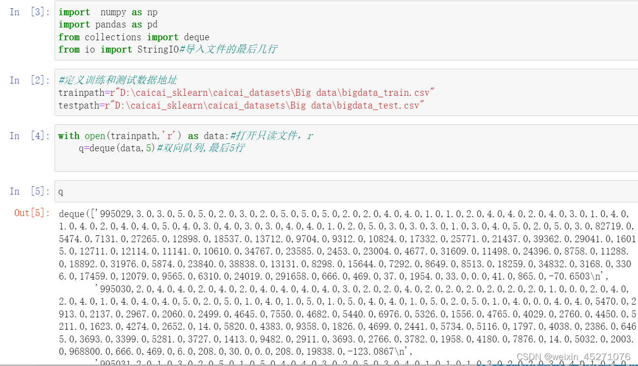This screenshot has width=638, height=366.
Task: Click the "with open(trainpath,'r')" line
Action: pos(186,136)
